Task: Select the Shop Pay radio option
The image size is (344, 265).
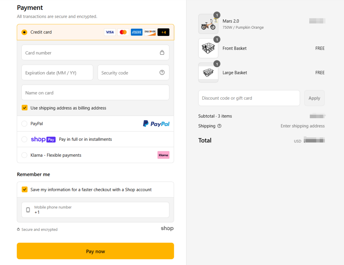Action: tap(24, 139)
